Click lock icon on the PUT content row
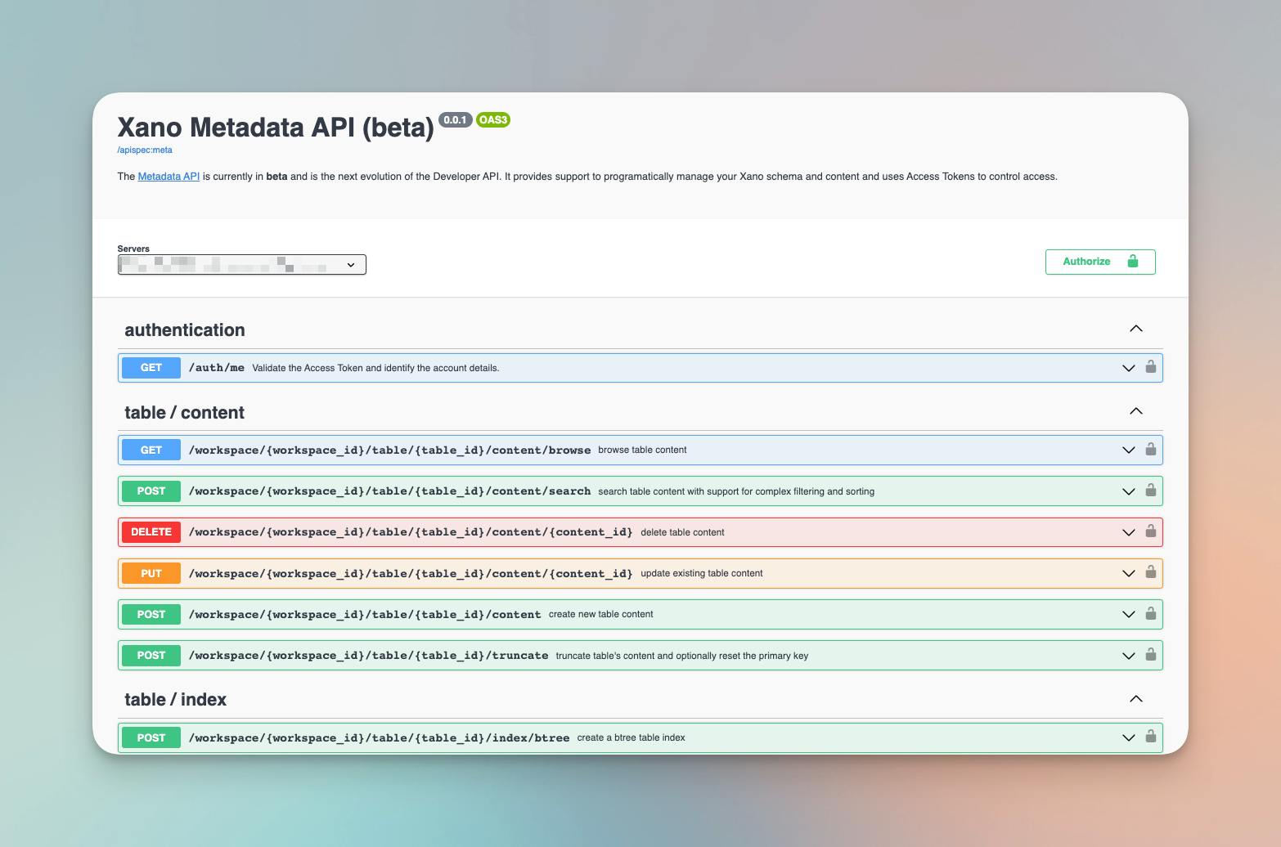1281x847 pixels. coord(1150,571)
